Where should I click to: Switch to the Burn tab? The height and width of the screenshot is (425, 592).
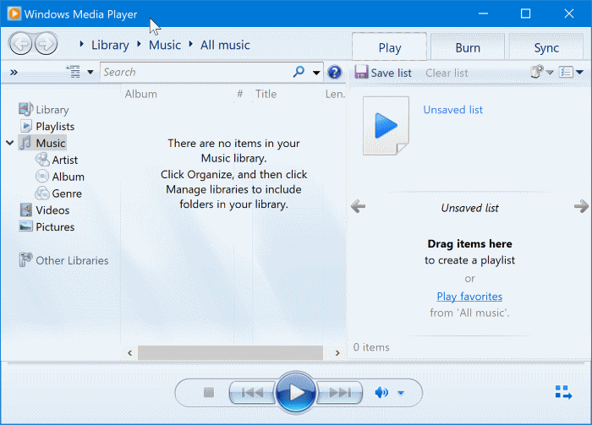coord(468,48)
